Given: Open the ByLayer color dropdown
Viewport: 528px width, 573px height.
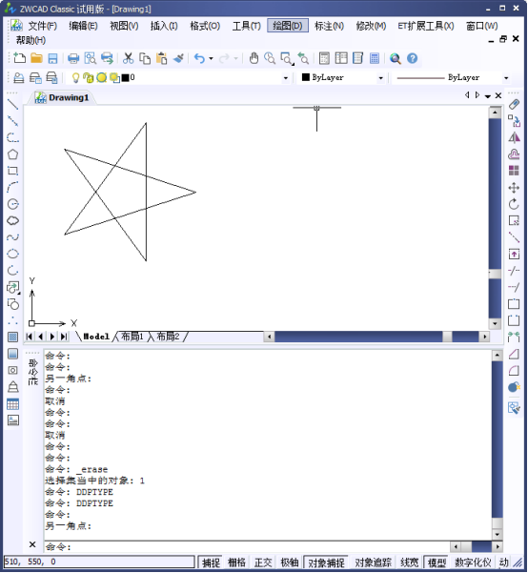Looking at the screenshot, I should point(380,78).
